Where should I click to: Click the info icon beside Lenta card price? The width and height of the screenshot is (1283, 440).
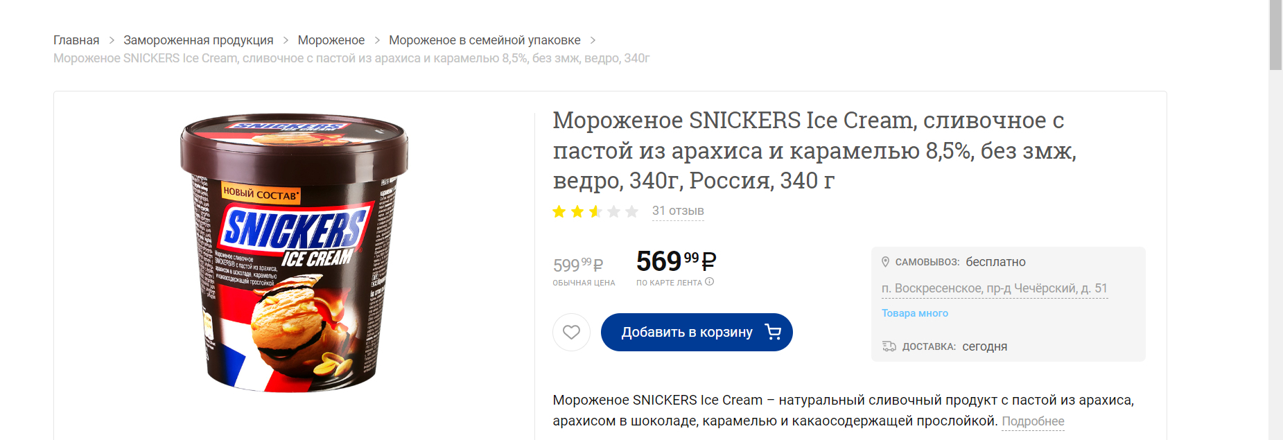(x=710, y=282)
